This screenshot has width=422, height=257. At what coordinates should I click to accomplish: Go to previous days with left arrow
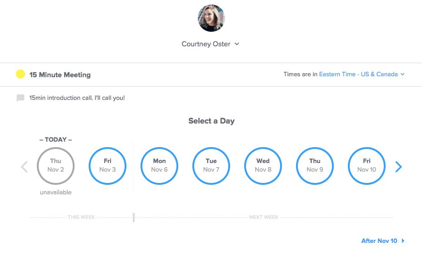click(25, 167)
